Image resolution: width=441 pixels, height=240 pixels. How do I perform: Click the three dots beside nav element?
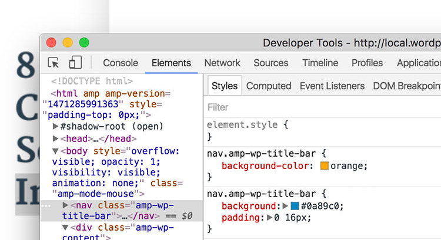coord(46,206)
